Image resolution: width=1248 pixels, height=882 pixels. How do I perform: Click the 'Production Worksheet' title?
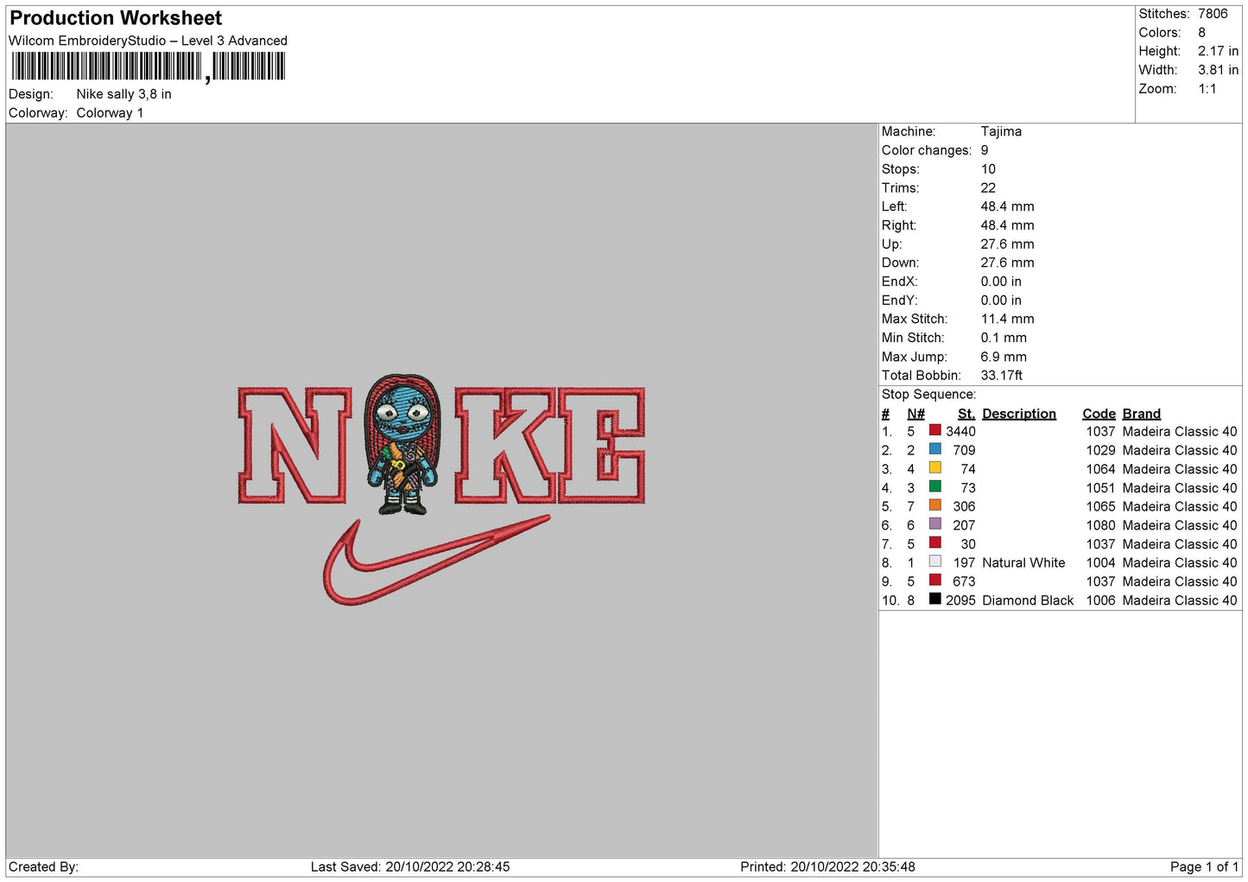[x=116, y=18]
